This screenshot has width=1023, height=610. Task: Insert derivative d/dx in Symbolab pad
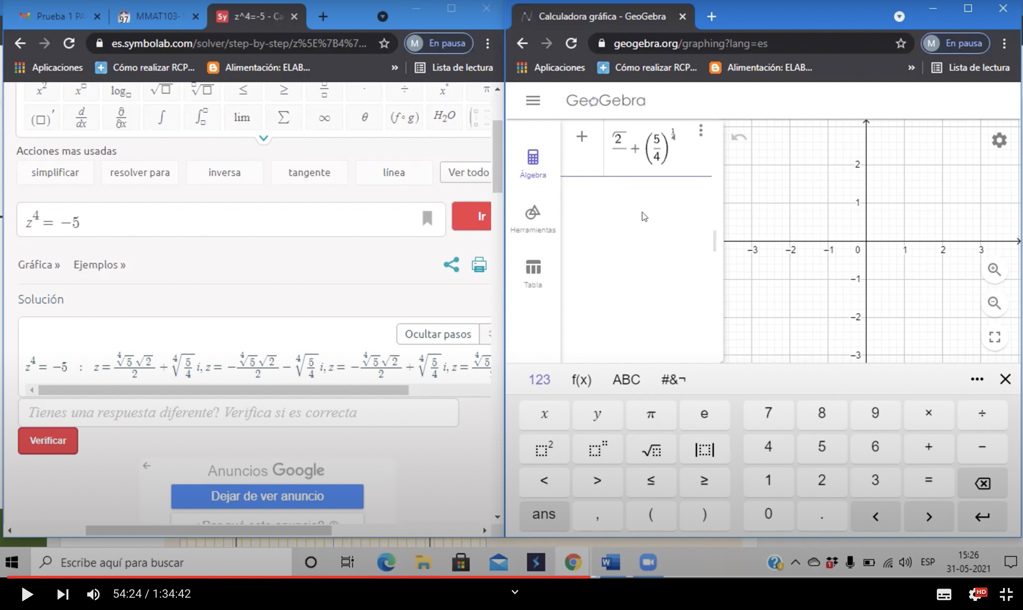(81, 117)
